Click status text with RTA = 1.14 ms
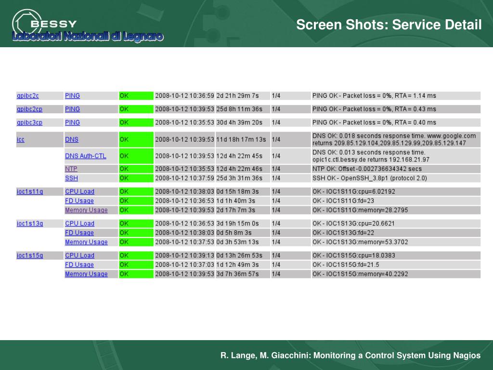 [x=374, y=96]
